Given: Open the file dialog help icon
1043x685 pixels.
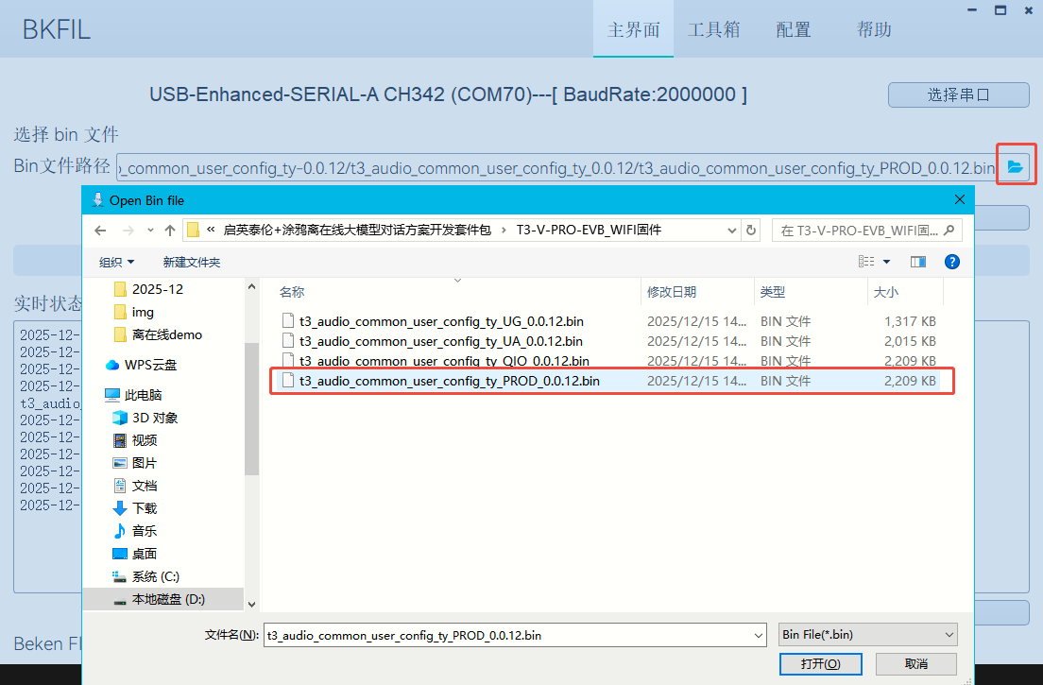Looking at the screenshot, I should point(952,262).
